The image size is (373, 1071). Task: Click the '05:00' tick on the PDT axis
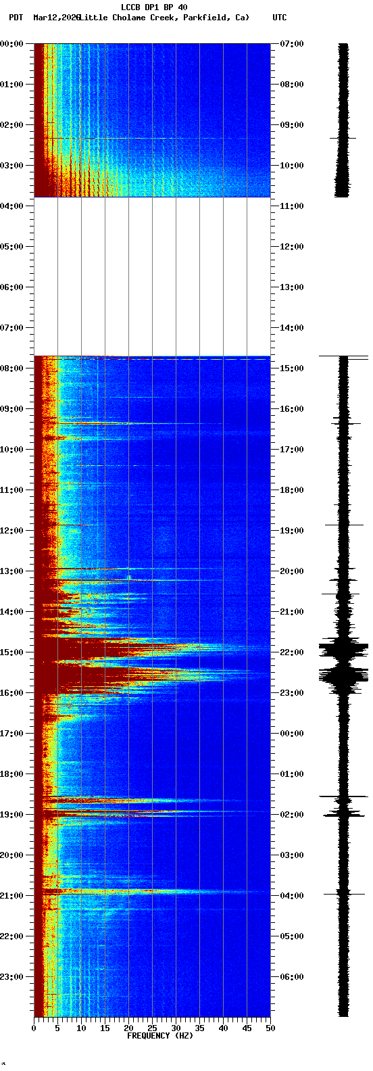coord(11,246)
